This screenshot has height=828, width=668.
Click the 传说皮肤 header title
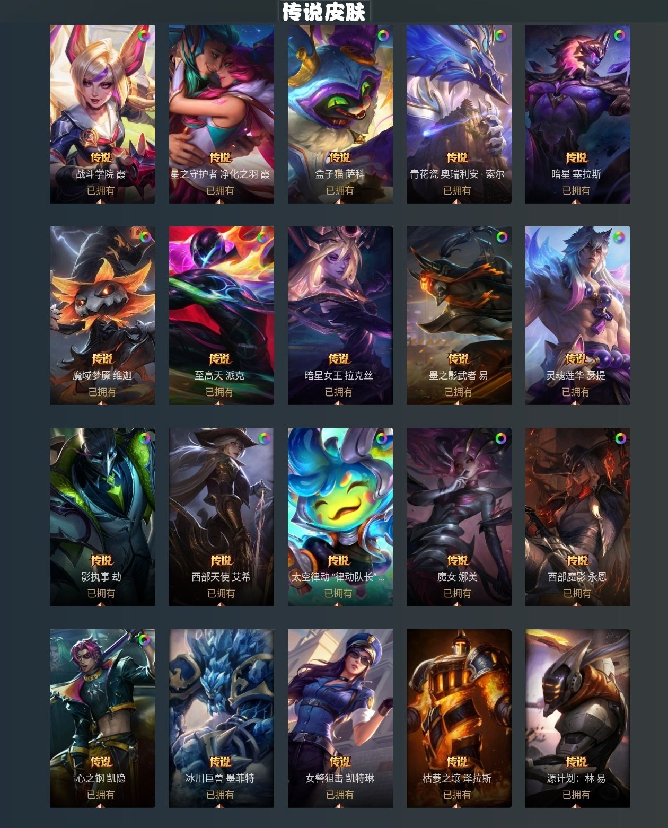[324, 12]
